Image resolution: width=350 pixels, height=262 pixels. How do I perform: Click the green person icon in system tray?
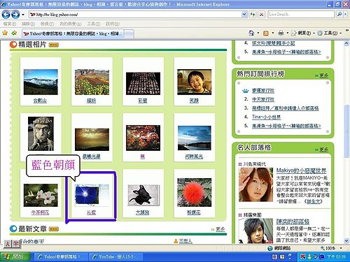(x=309, y=256)
